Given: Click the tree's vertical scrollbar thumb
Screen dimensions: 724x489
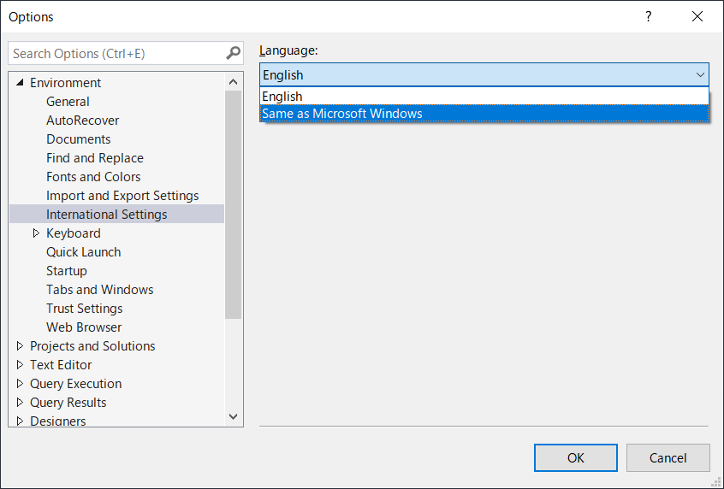Looking at the screenshot, I should [x=233, y=205].
